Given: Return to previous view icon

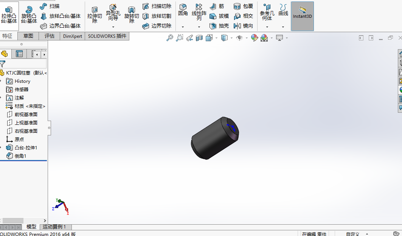Looking at the screenshot, I should [189, 38].
